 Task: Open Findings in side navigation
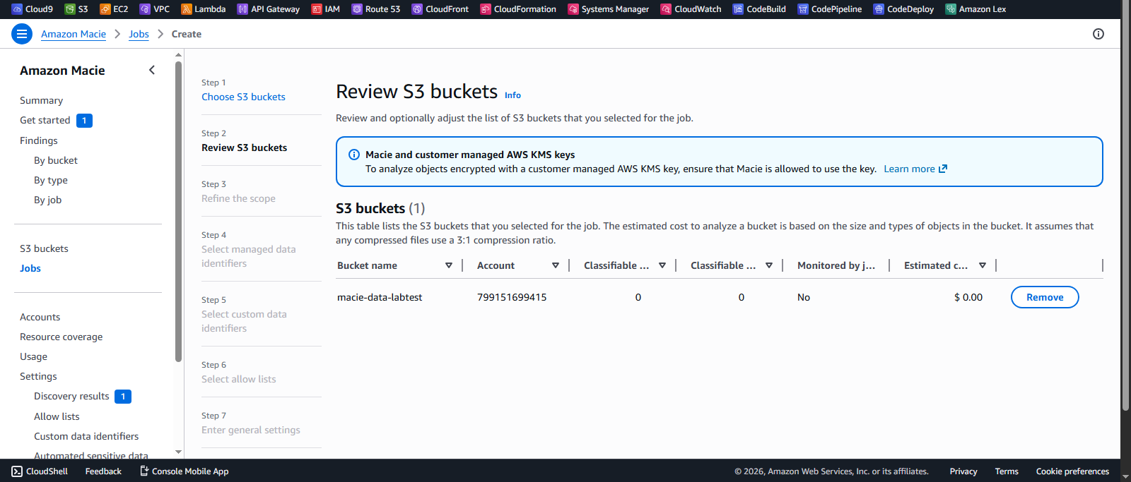[x=39, y=140]
